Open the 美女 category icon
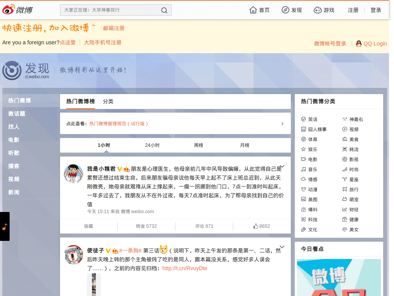Viewport: 394px width, 296px height. 344,230
